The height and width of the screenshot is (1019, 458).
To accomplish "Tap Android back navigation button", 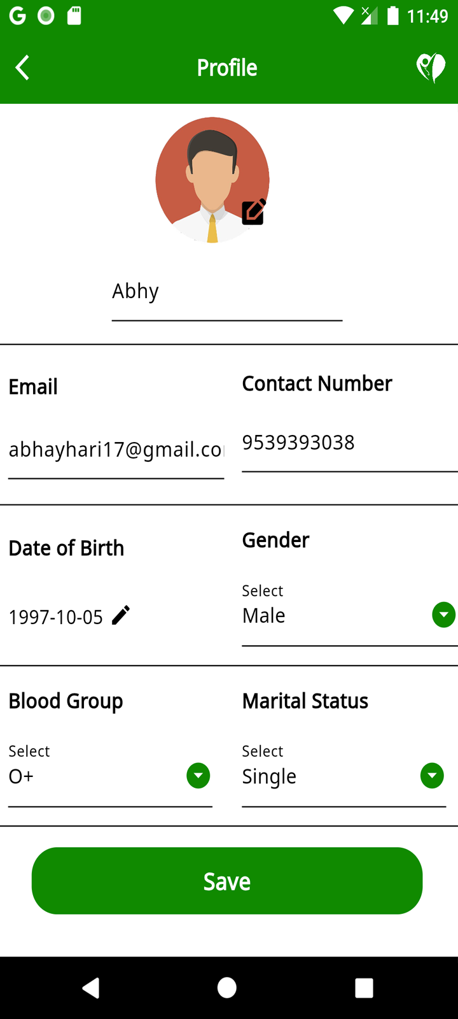I will tap(91, 988).
